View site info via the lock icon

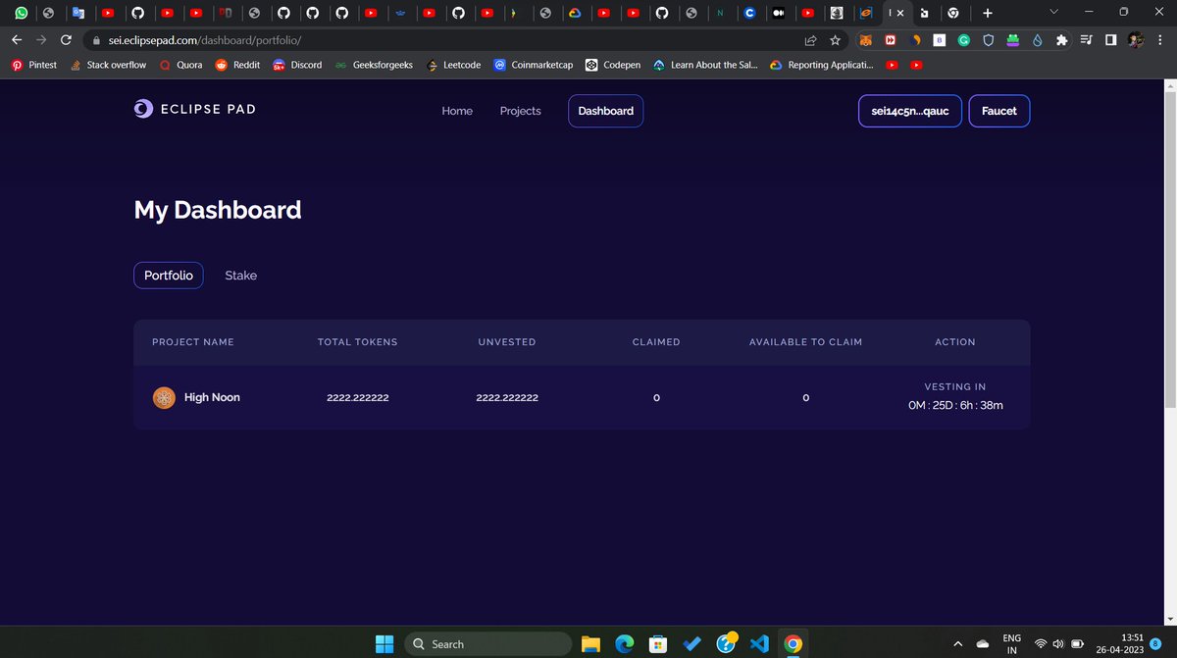96,40
